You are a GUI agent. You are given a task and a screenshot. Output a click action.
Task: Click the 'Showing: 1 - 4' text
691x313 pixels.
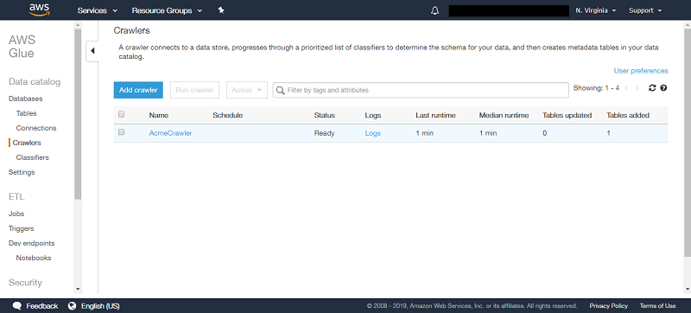(596, 88)
